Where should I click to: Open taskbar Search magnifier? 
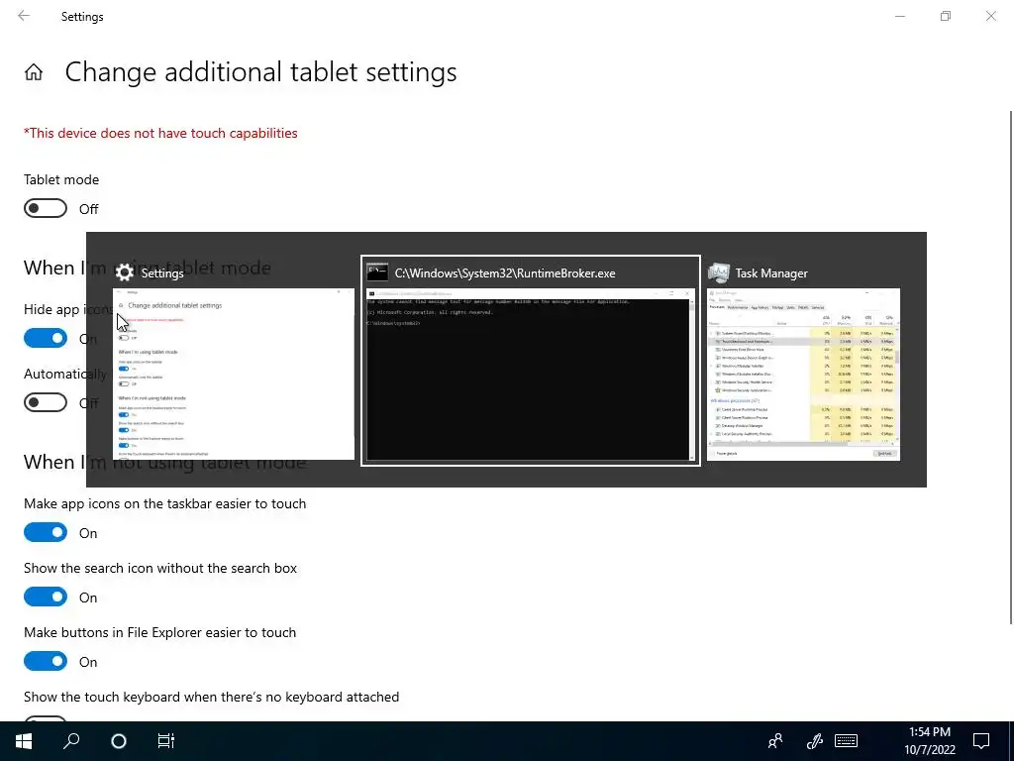click(71, 741)
